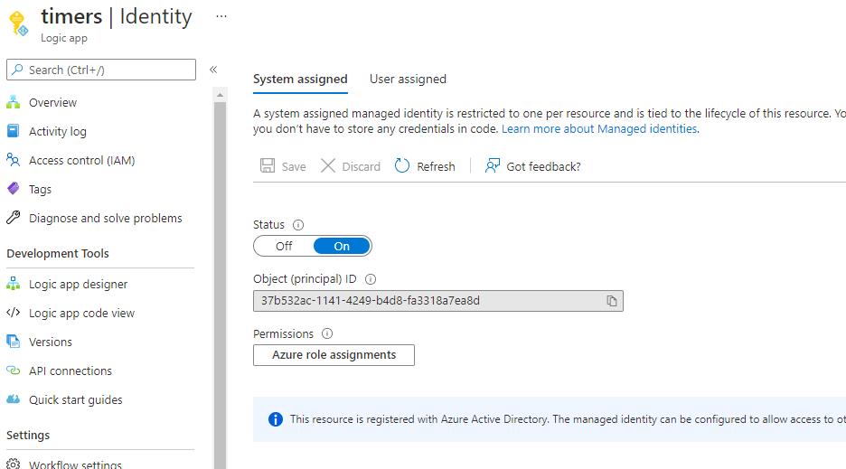
Task: Click the Logic app code view icon
Action: [13, 313]
